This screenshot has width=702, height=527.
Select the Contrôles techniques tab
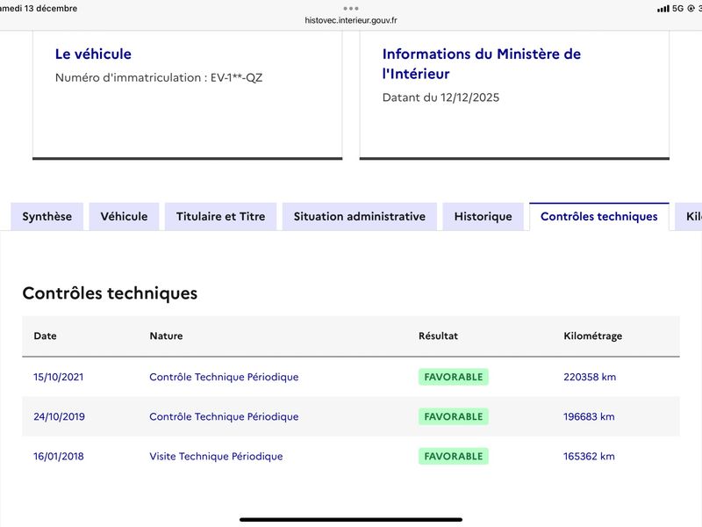(x=599, y=216)
